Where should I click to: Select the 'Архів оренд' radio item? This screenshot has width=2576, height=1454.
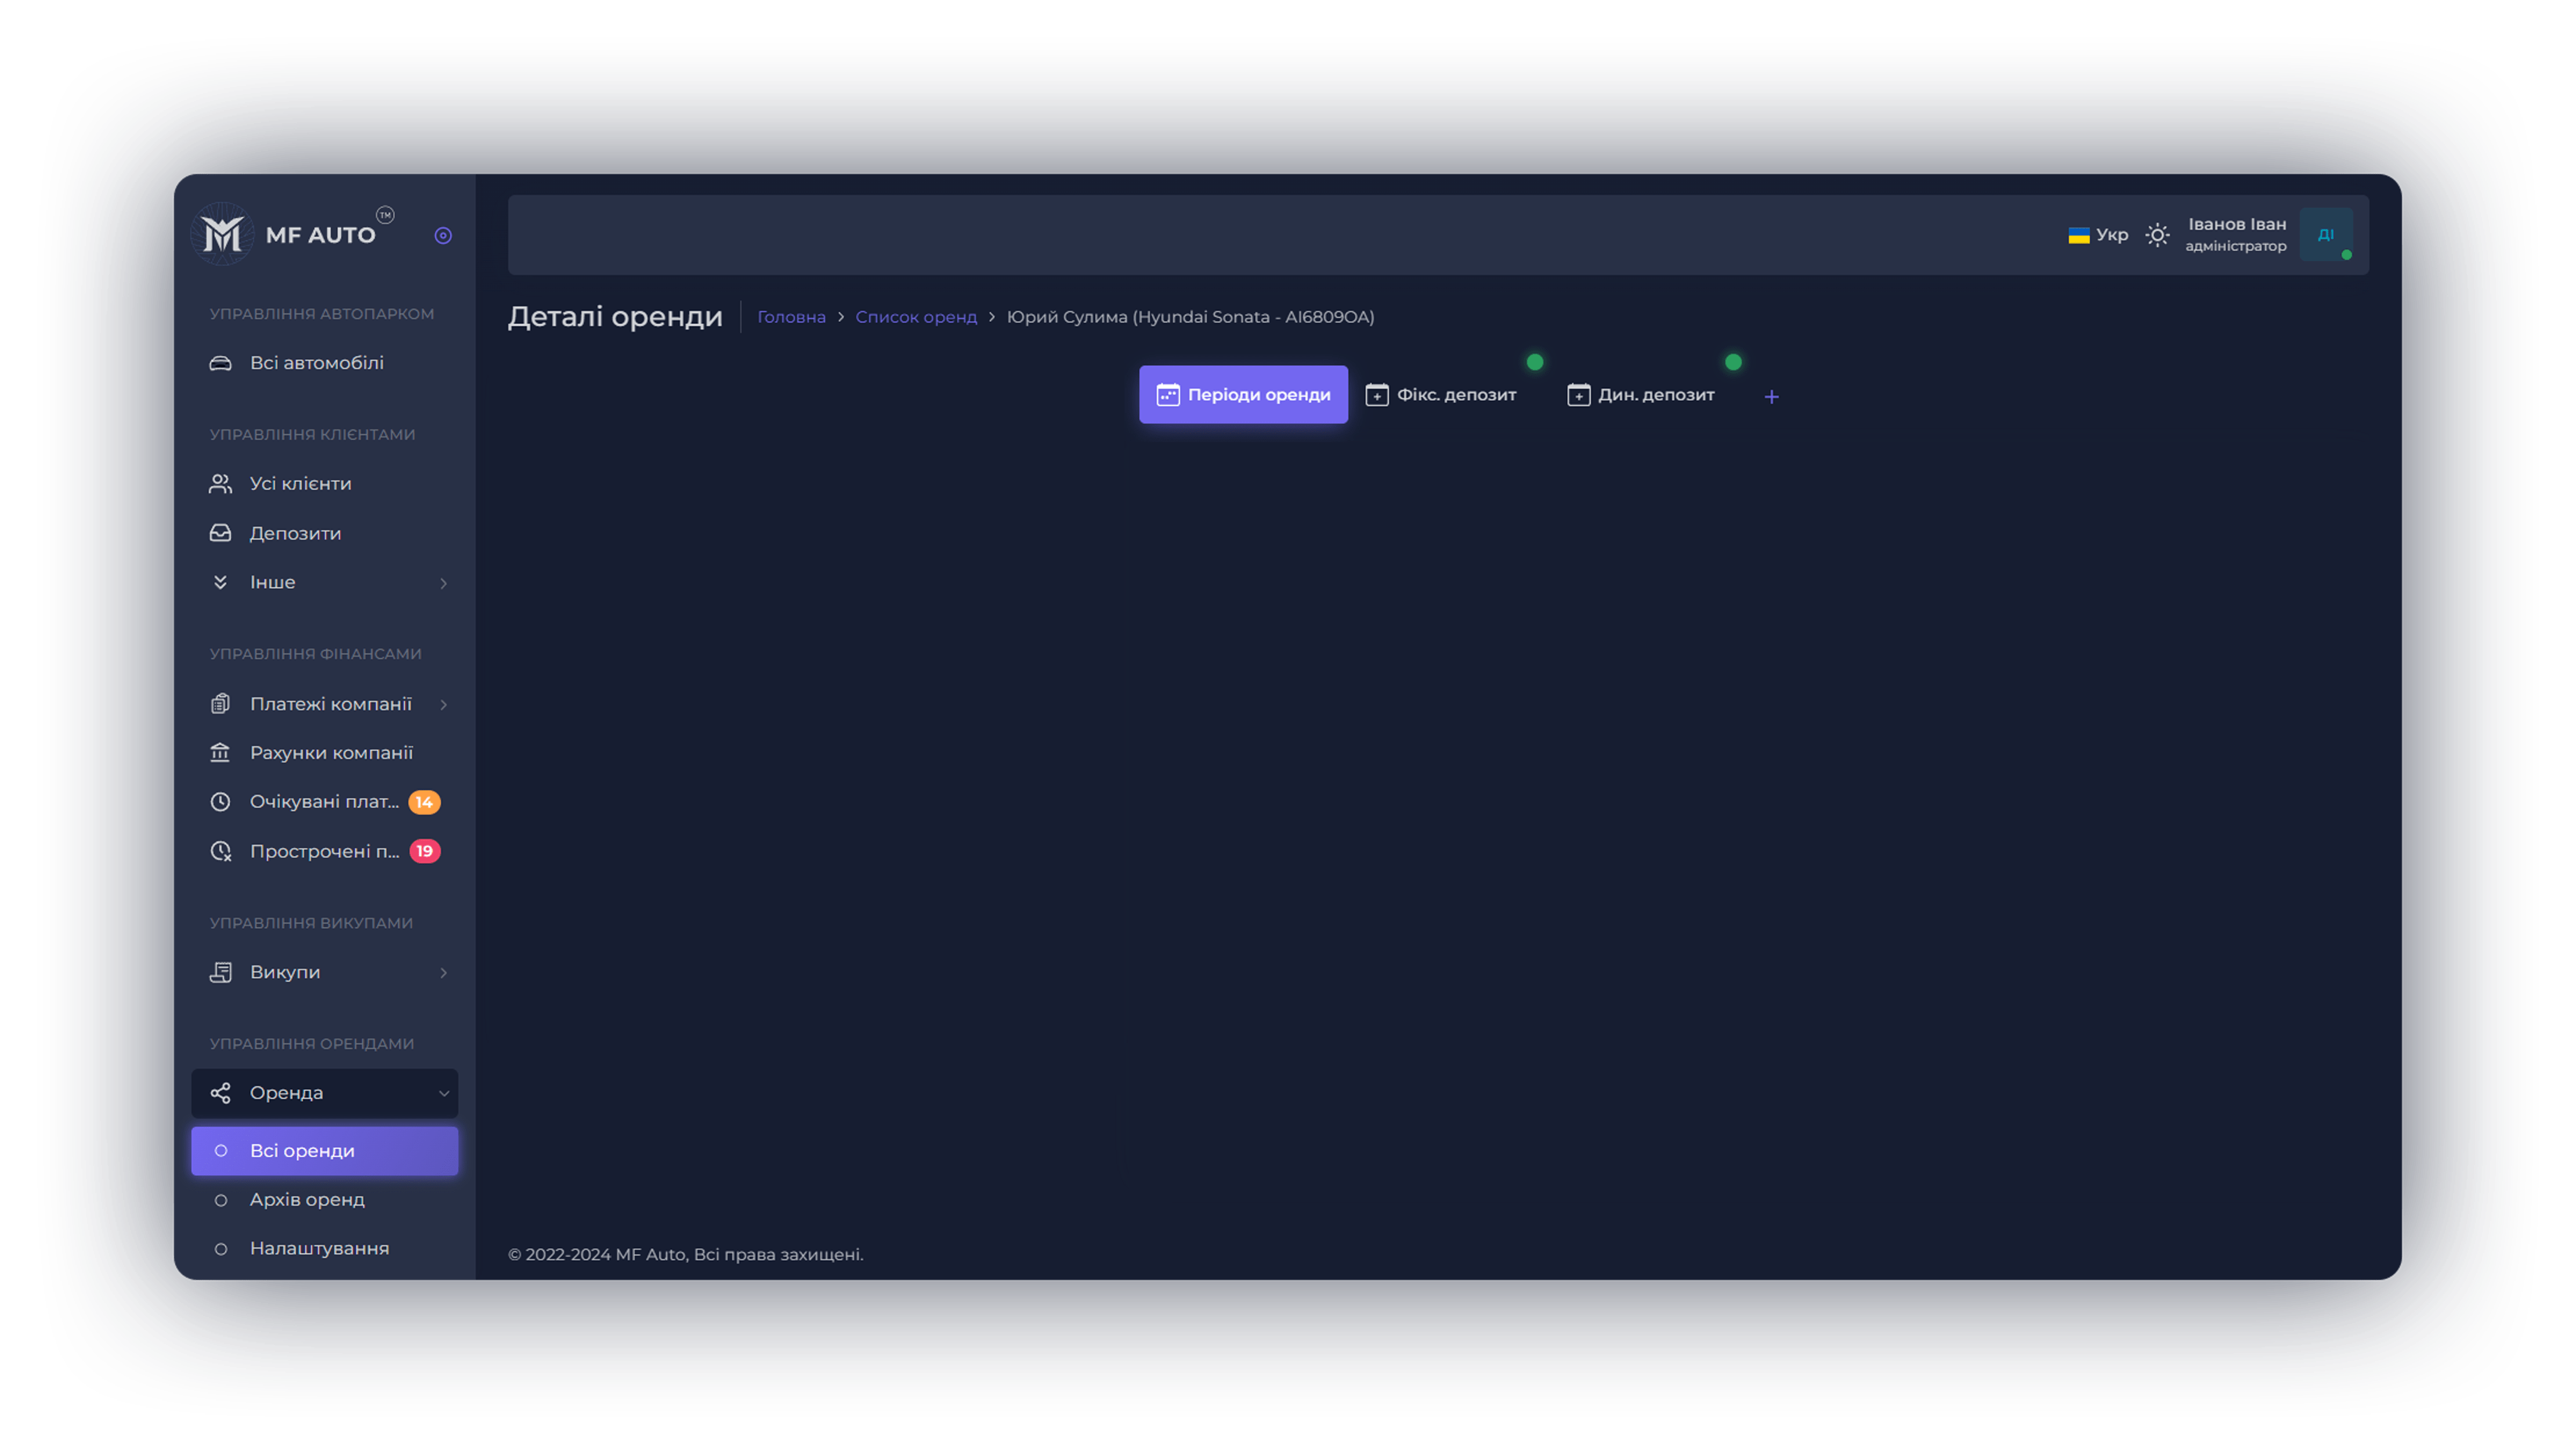(306, 1199)
